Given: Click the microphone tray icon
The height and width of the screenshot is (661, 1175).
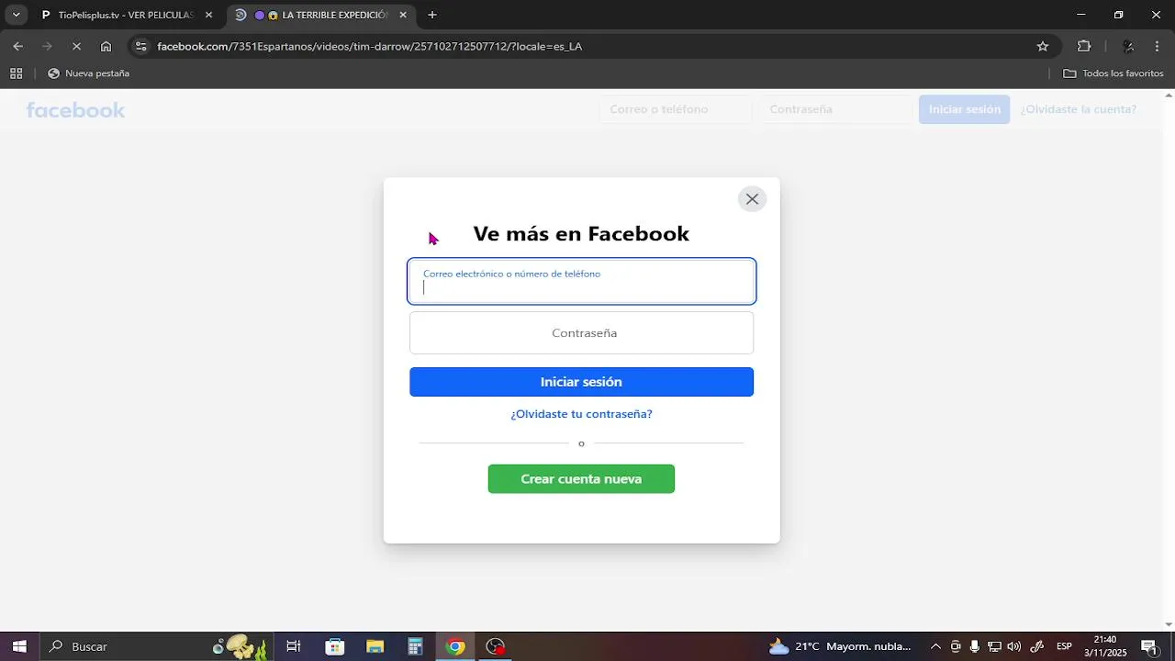Looking at the screenshot, I should pyautogui.click(x=975, y=646).
